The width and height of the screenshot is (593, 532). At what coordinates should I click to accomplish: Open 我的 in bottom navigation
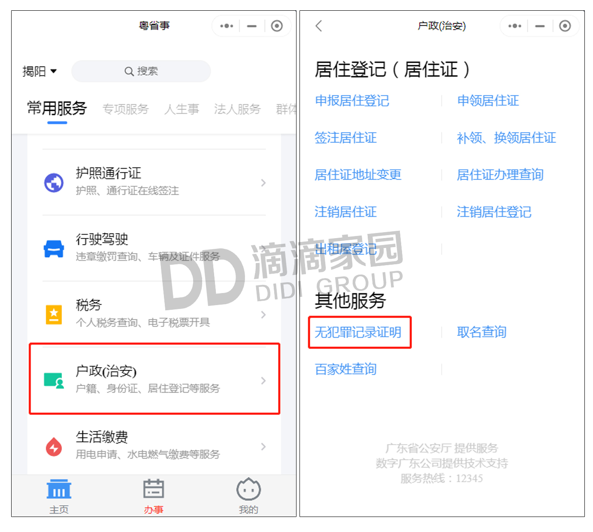coord(248,496)
